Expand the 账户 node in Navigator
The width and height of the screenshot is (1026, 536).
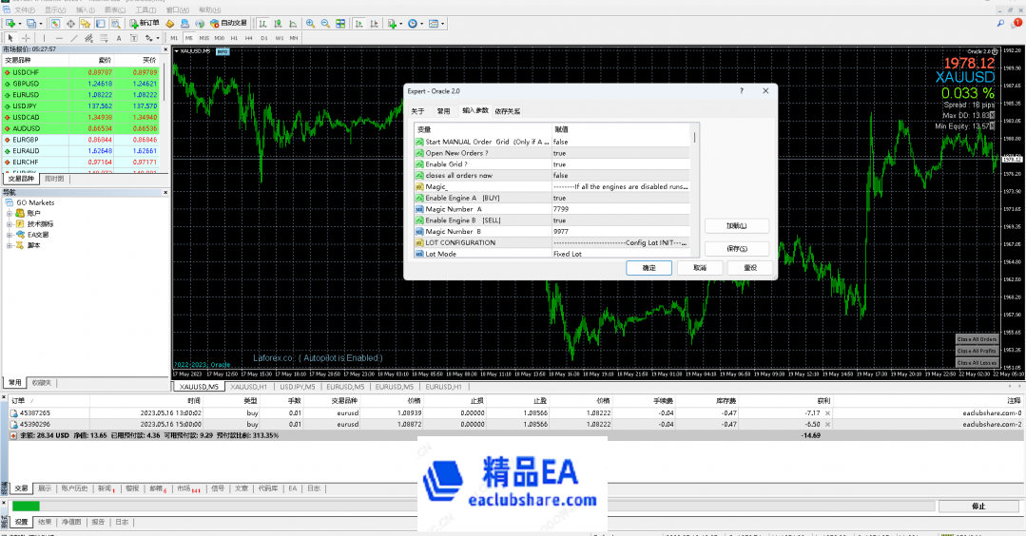pyautogui.click(x=9, y=214)
